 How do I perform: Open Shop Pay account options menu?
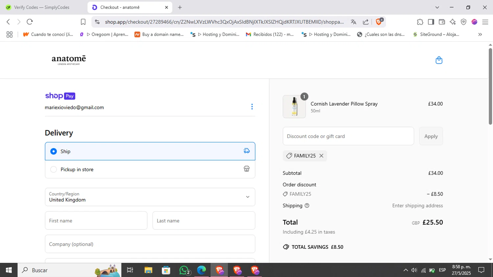(252, 107)
